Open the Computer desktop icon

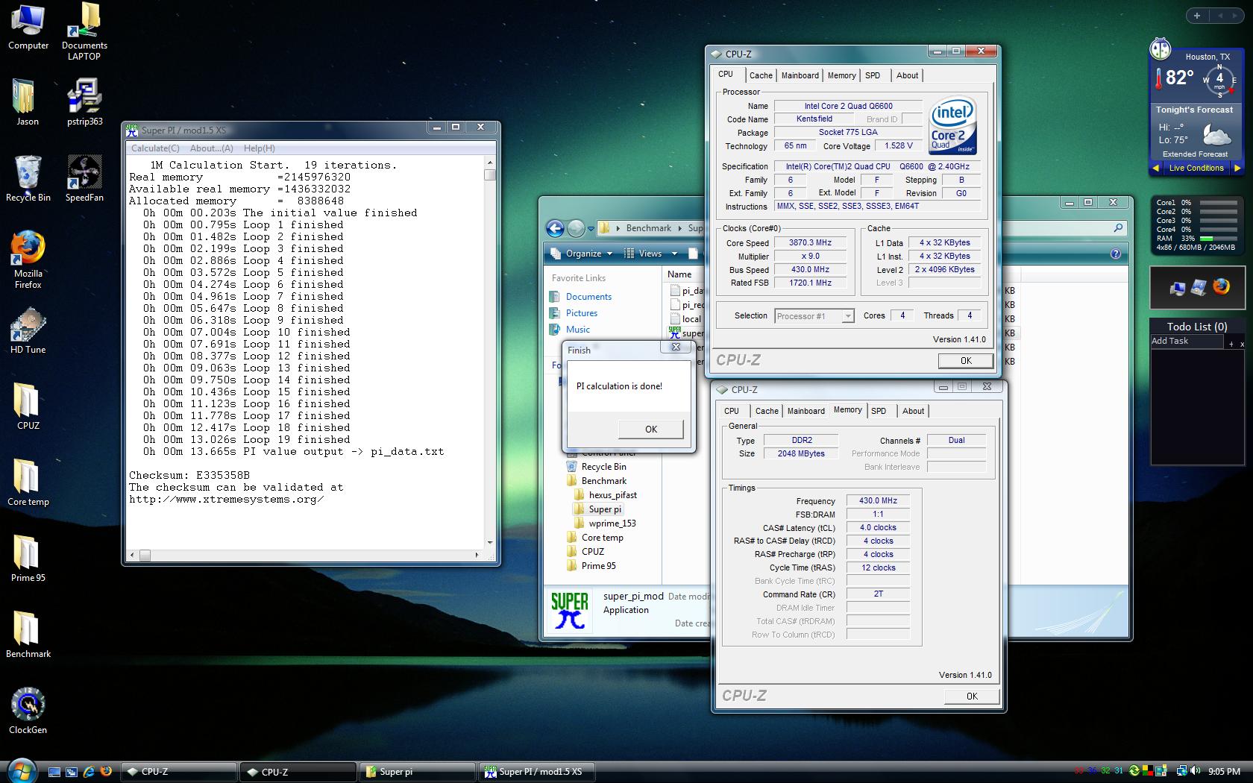pyautogui.click(x=28, y=28)
